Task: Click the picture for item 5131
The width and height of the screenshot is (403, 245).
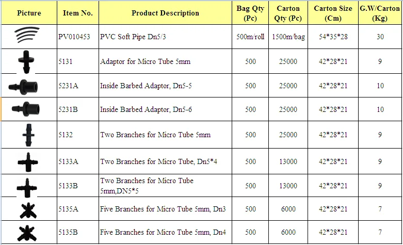Action: pos(27,61)
